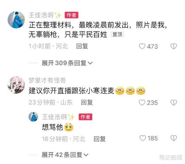
Task: Click chevron beside 展开309条回复
Action: pos(90,63)
